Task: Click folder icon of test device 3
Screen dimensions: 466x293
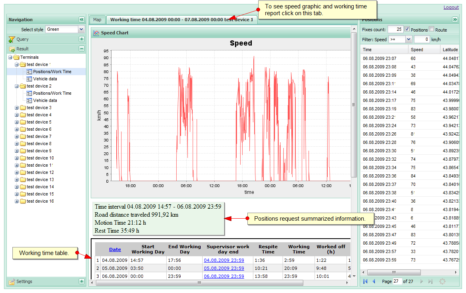Action: (x=23, y=108)
